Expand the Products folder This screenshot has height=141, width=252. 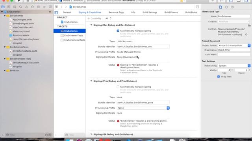pos(5,70)
